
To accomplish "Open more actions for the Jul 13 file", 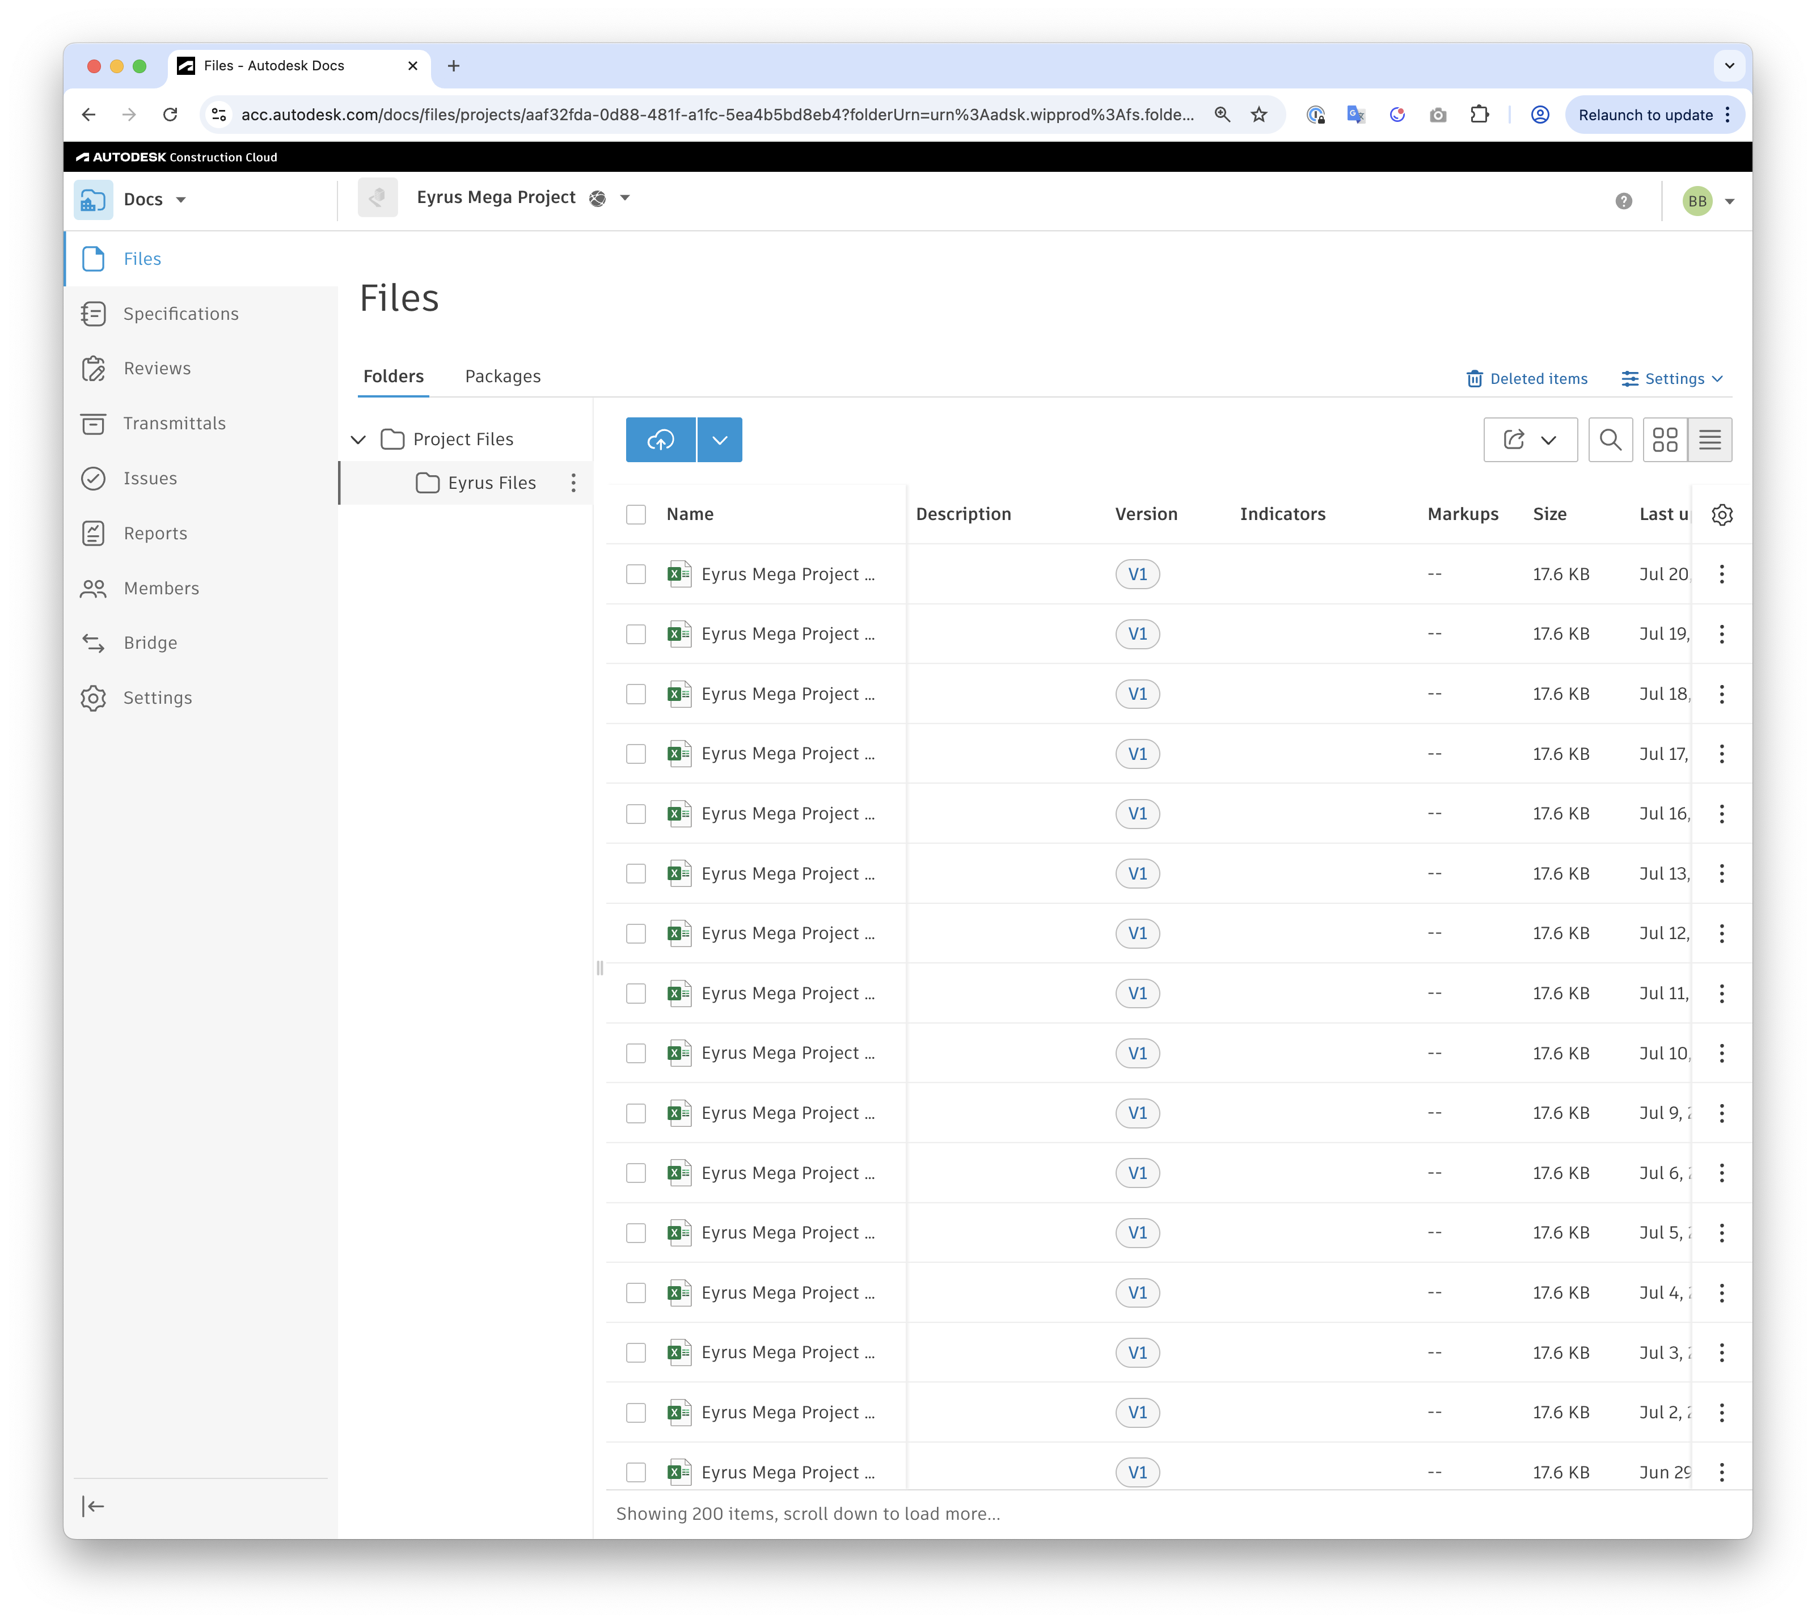I will [1721, 873].
